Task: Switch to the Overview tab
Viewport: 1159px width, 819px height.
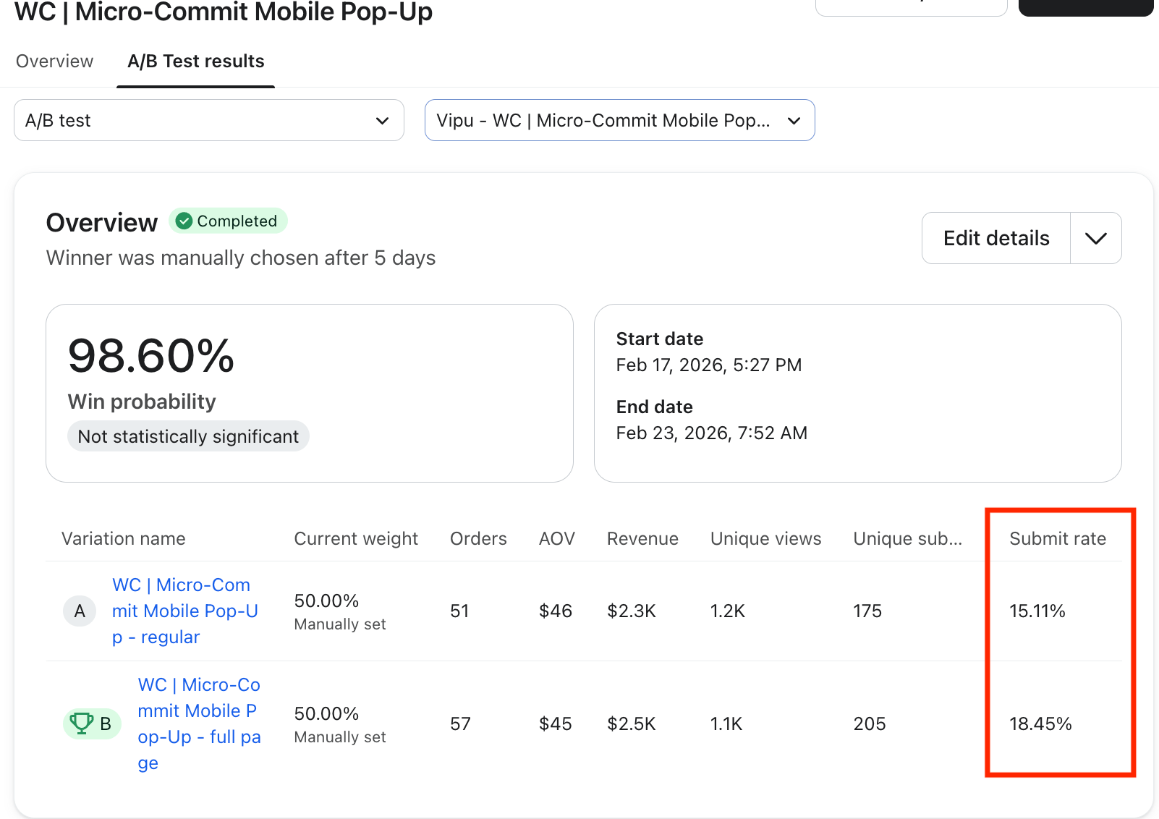Action: [54, 61]
